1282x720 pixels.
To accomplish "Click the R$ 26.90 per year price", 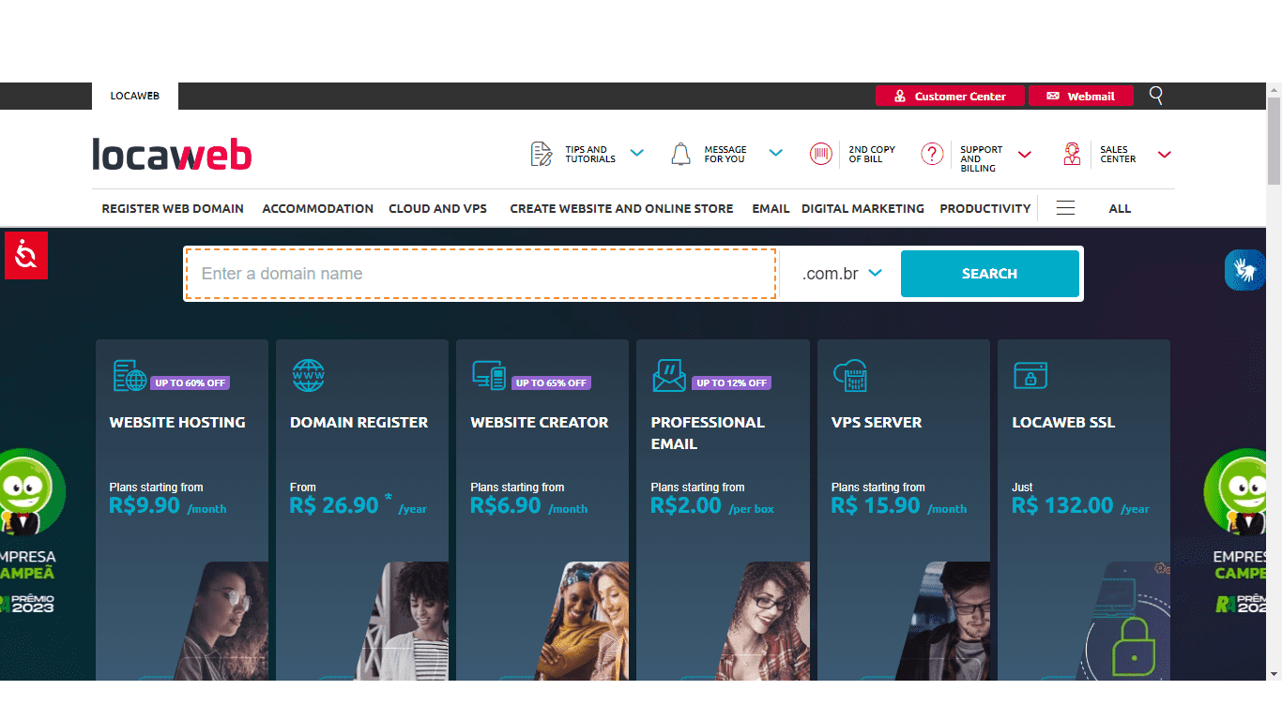I will (x=359, y=506).
